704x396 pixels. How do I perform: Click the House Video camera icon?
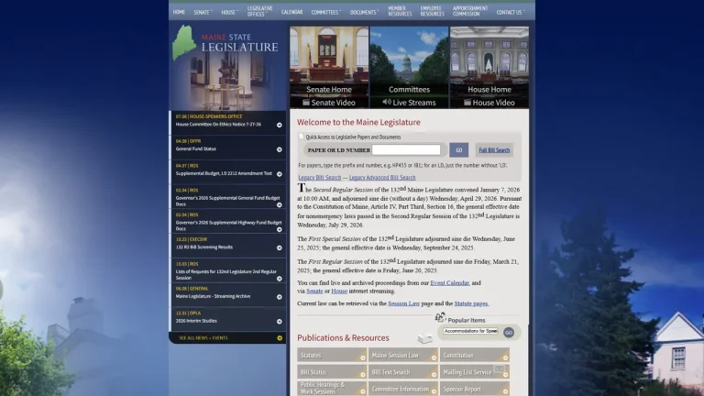click(x=467, y=103)
